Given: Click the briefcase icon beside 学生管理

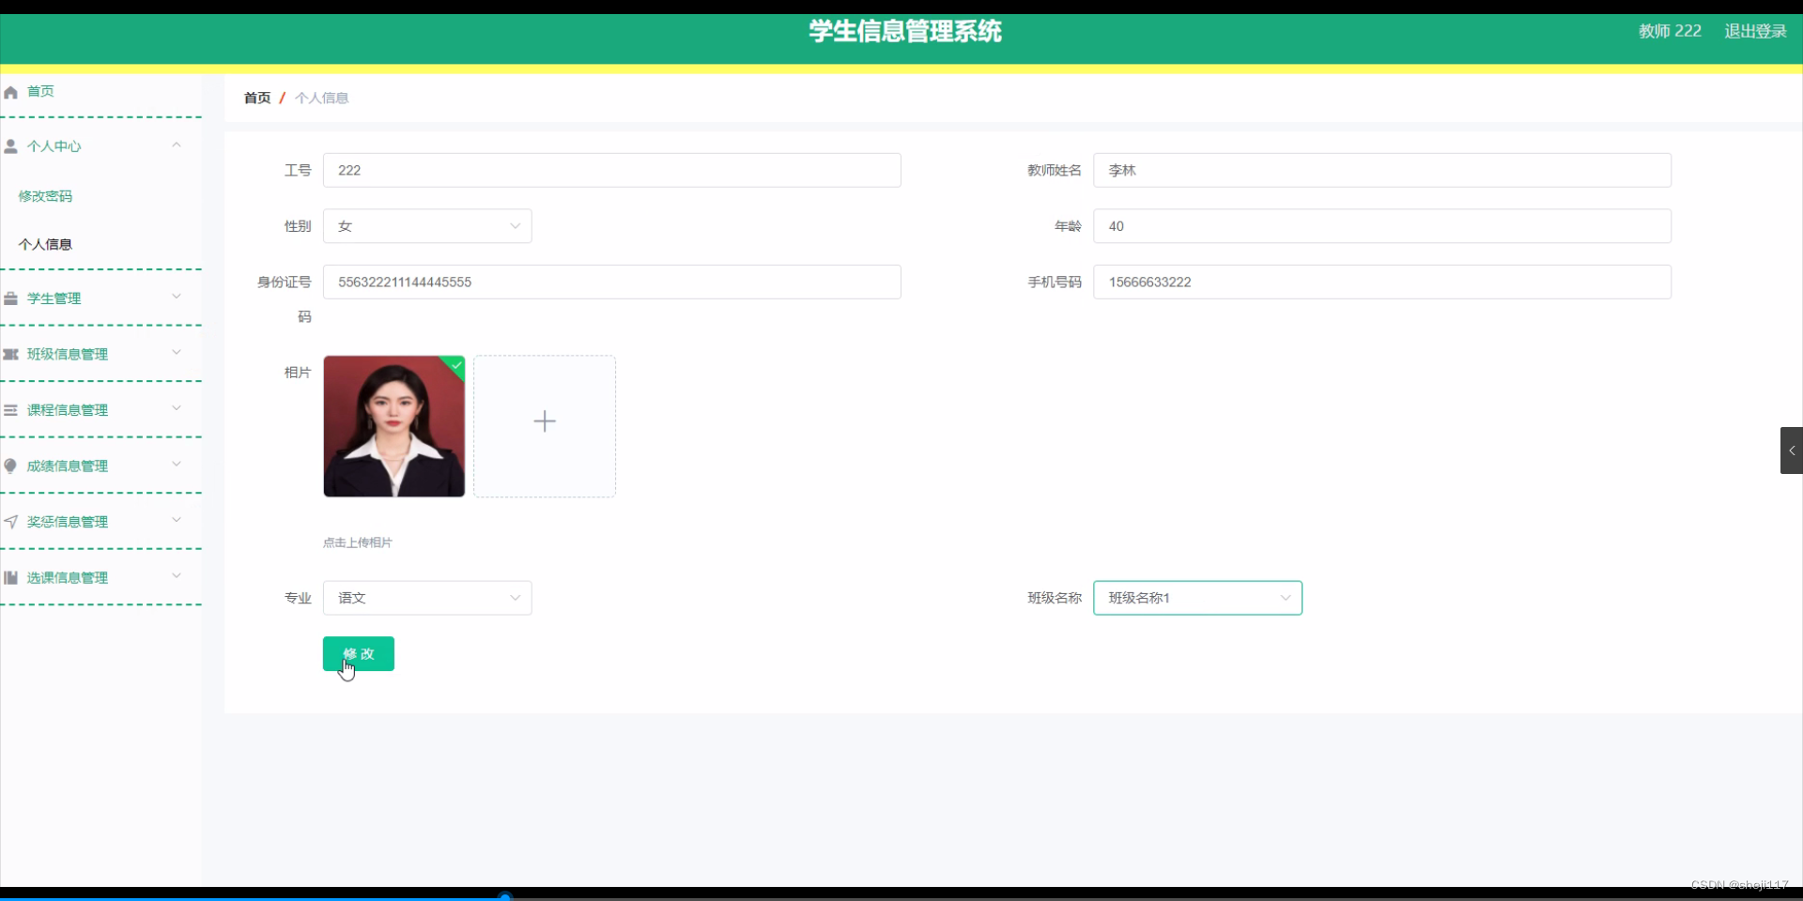Looking at the screenshot, I should pos(11,298).
